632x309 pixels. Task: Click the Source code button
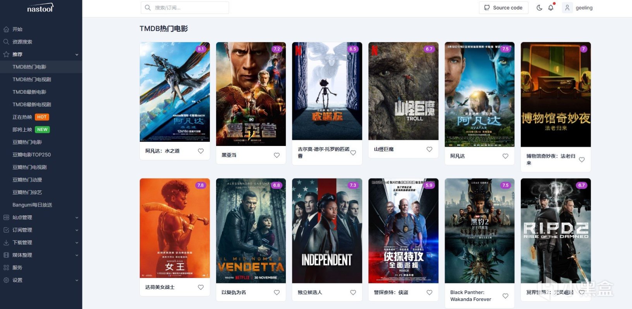tap(503, 8)
